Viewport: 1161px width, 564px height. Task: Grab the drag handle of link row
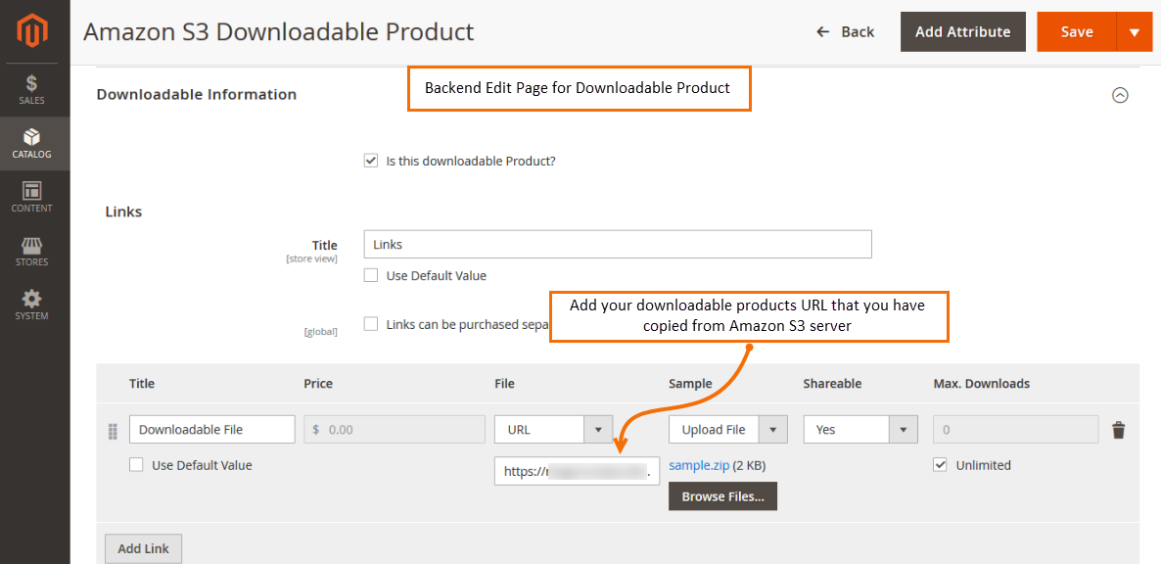(x=114, y=430)
